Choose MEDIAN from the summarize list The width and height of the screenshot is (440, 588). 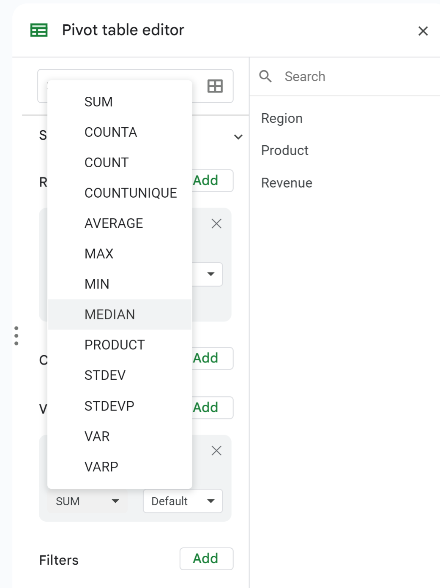[x=120, y=315]
